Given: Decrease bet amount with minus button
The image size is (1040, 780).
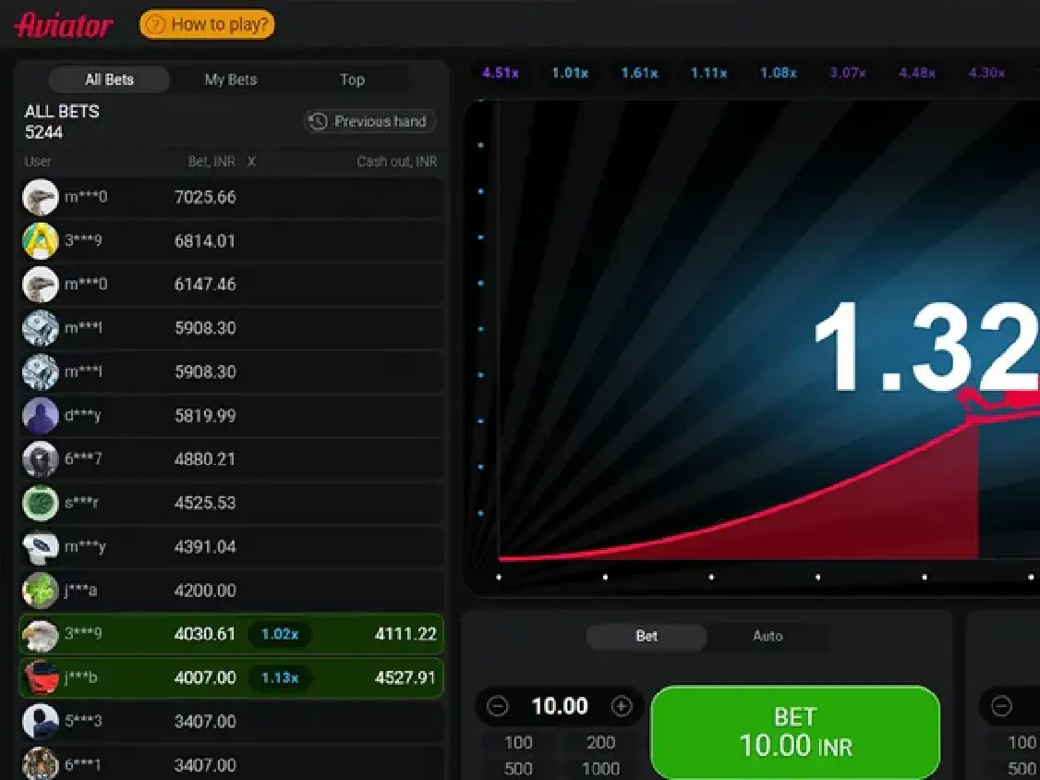Looking at the screenshot, I should (498, 707).
